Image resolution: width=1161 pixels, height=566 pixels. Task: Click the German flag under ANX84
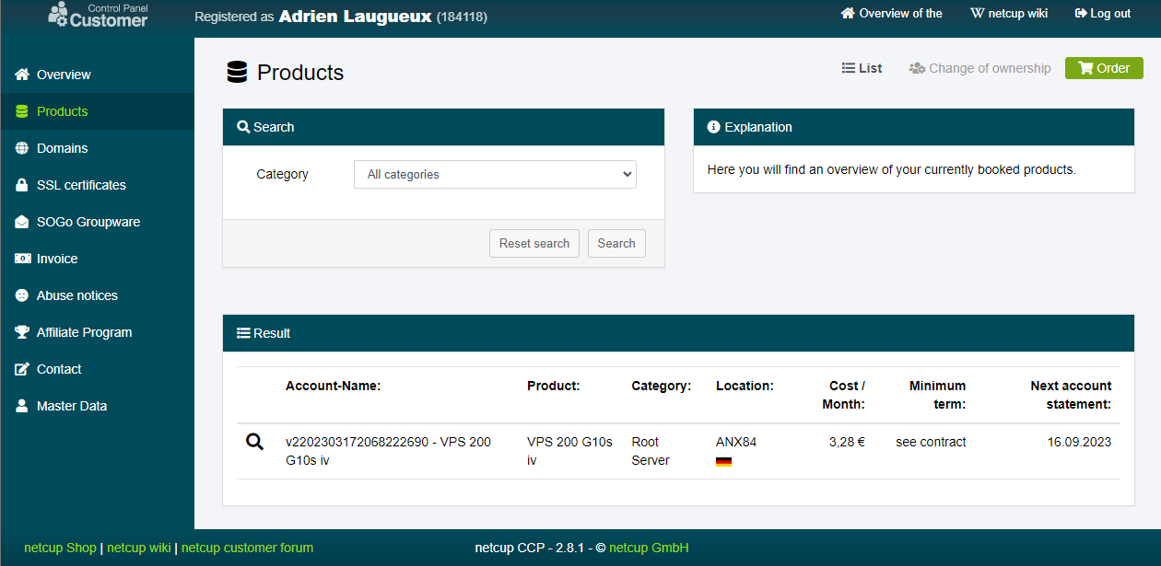pos(723,461)
